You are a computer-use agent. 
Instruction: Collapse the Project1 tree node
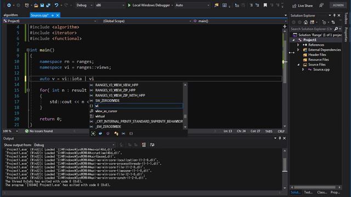pos(293,40)
